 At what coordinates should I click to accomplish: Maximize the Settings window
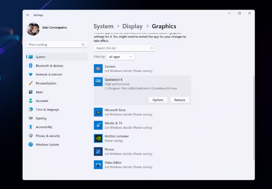point(240,13)
